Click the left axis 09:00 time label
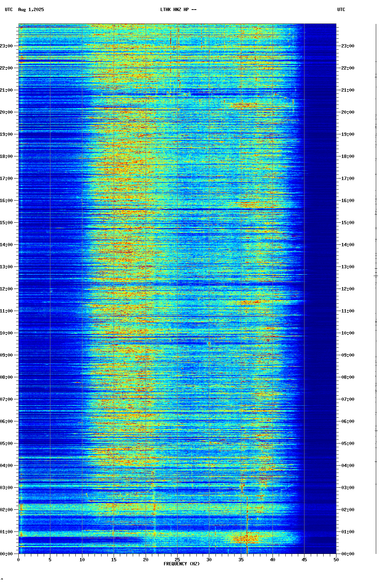The width and height of the screenshot is (392, 583). [x=6, y=355]
